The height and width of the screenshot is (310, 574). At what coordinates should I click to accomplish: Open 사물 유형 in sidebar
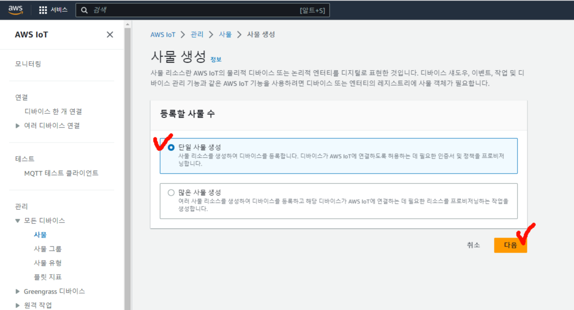(x=48, y=263)
